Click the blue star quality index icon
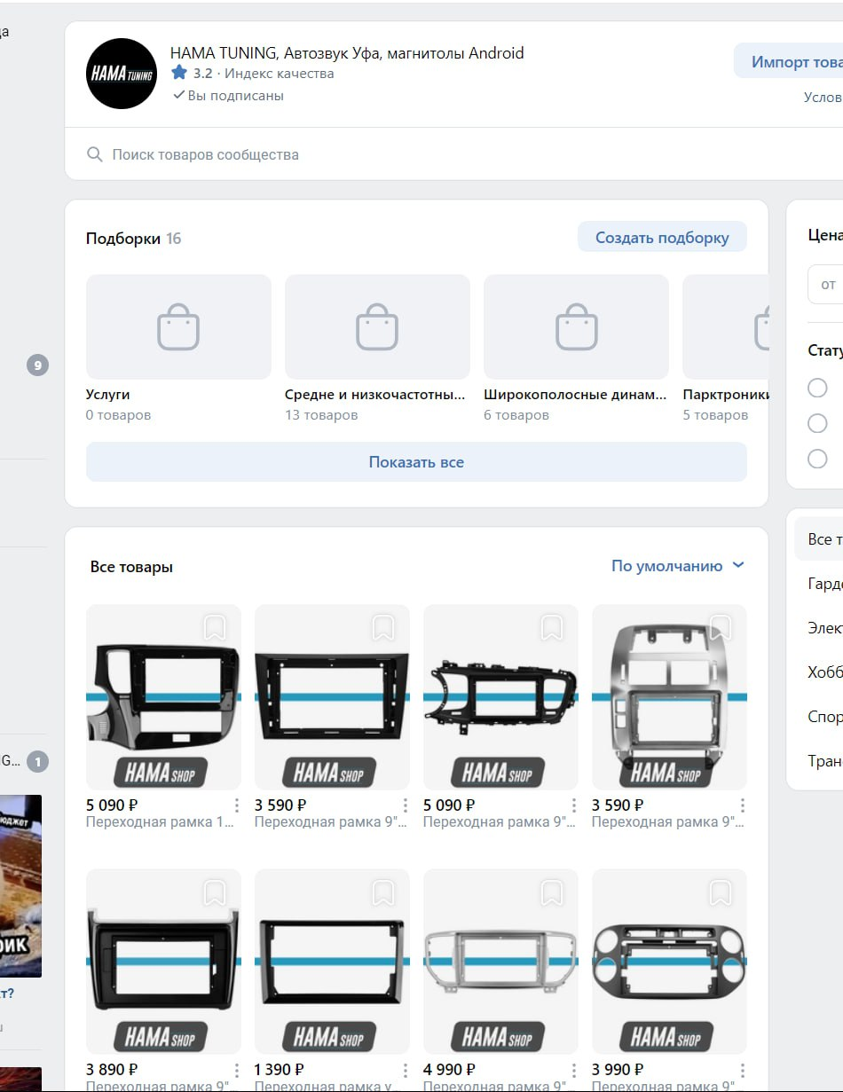The height and width of the screenshot is (1092, 843). [179, 73]
